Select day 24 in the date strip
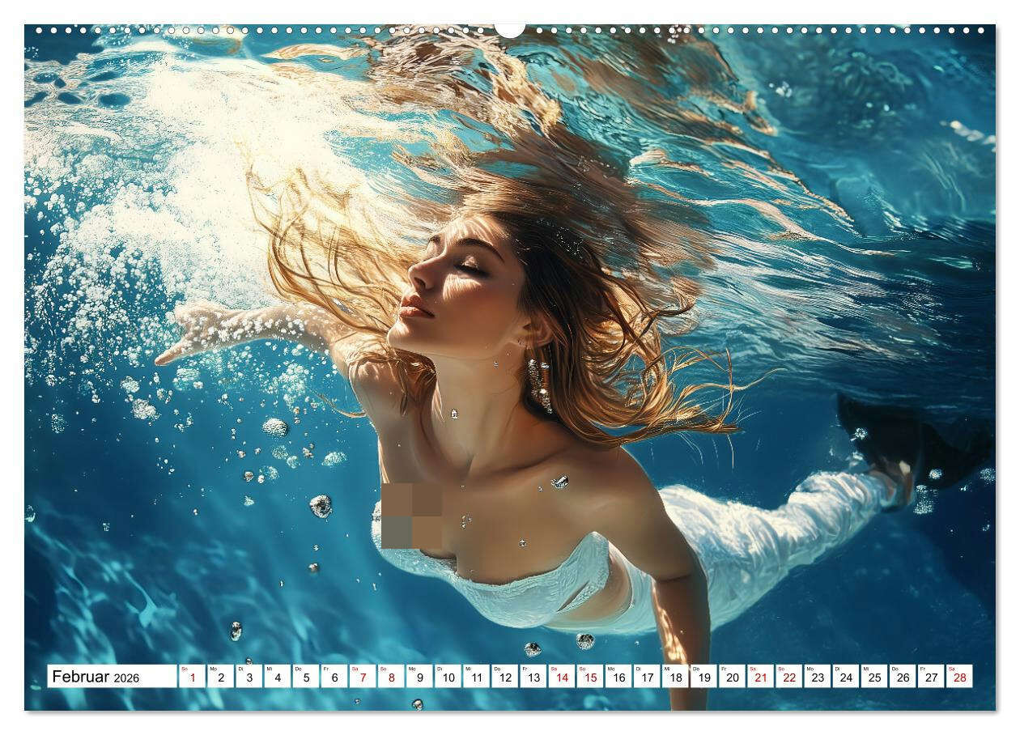 coord(845,677)
